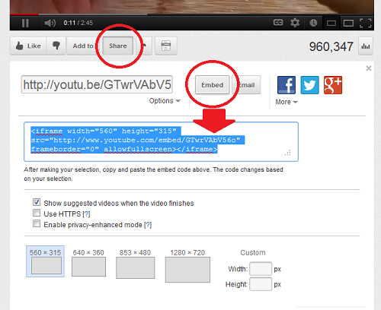Click the 0:11 / 2:45 time display
Screen dimensions: 381x310
(x=78, y=23)
